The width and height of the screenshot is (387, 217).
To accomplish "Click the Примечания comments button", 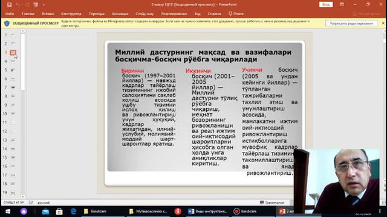I will coord(272,203).
